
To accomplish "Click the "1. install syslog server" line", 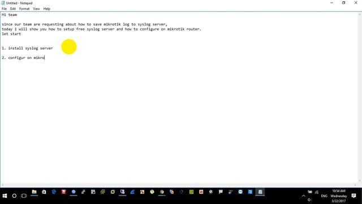I will tap(27, 48).
